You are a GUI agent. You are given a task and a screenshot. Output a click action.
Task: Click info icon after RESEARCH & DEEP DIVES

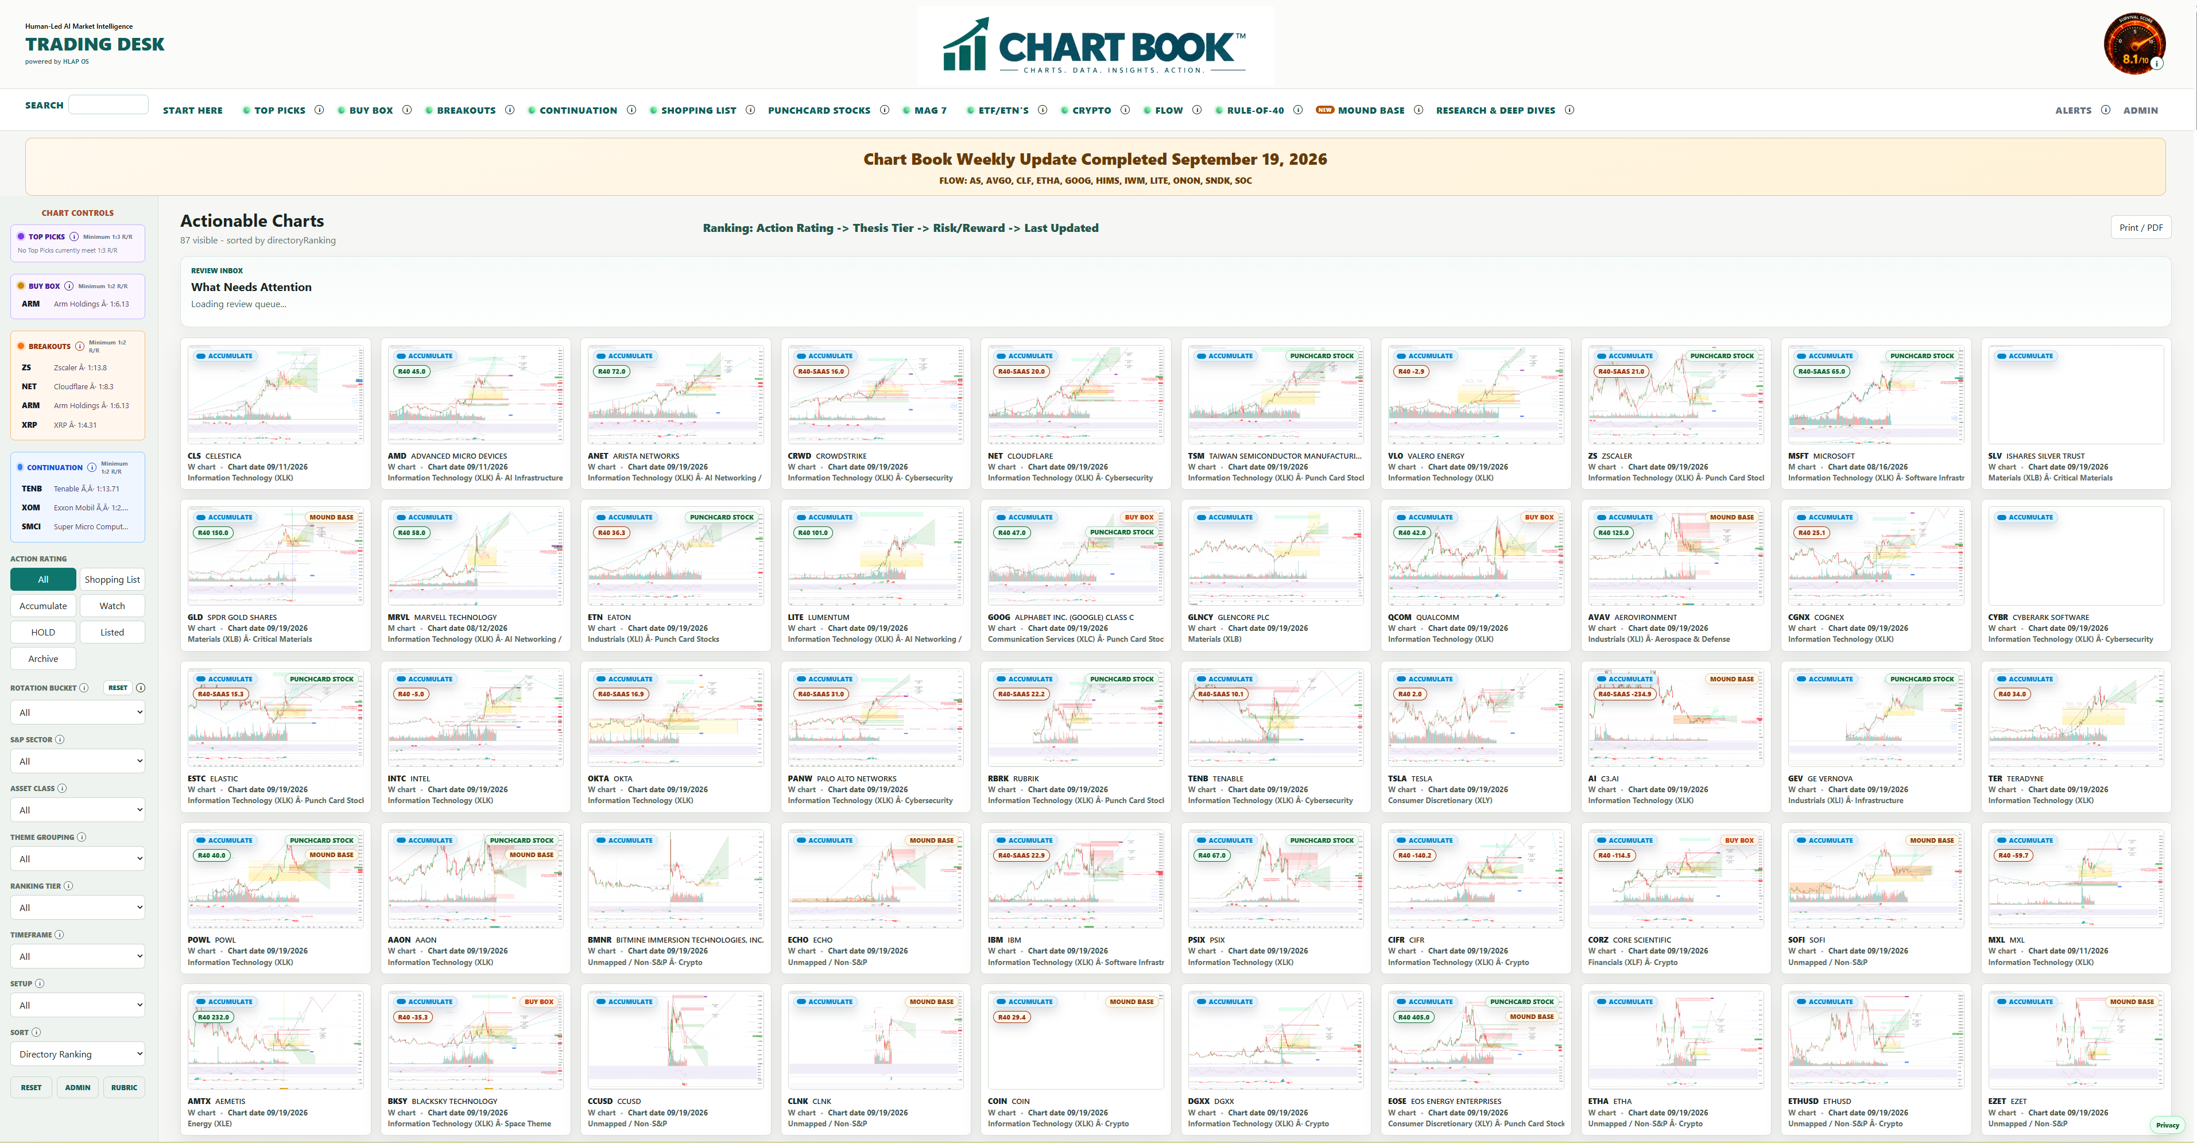(x=1570, y=110)
